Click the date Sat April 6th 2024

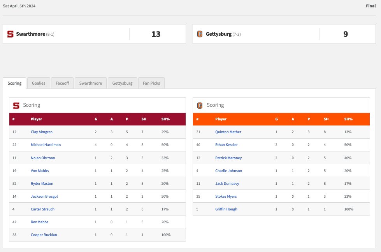click(19, 6)
